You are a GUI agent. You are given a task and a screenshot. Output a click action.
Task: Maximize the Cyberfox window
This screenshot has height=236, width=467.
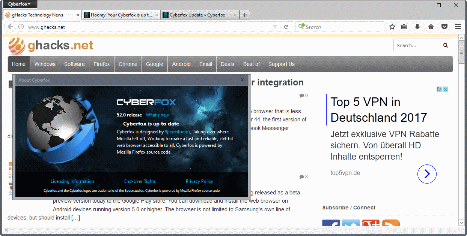pyautogui.click(x=439, y=5)
